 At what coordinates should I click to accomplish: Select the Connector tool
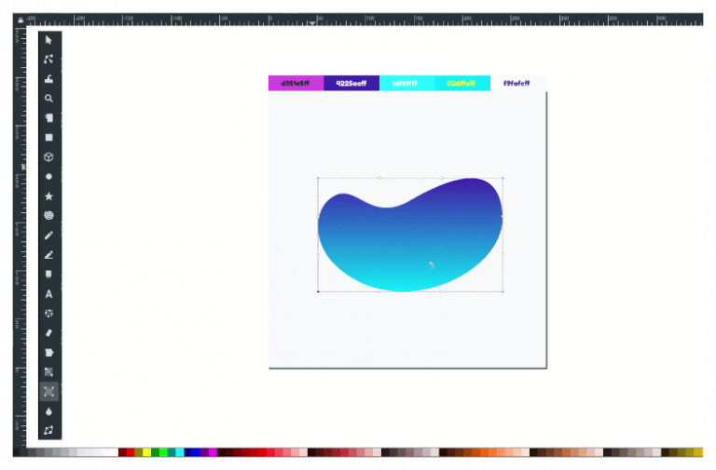pos(48,430)
